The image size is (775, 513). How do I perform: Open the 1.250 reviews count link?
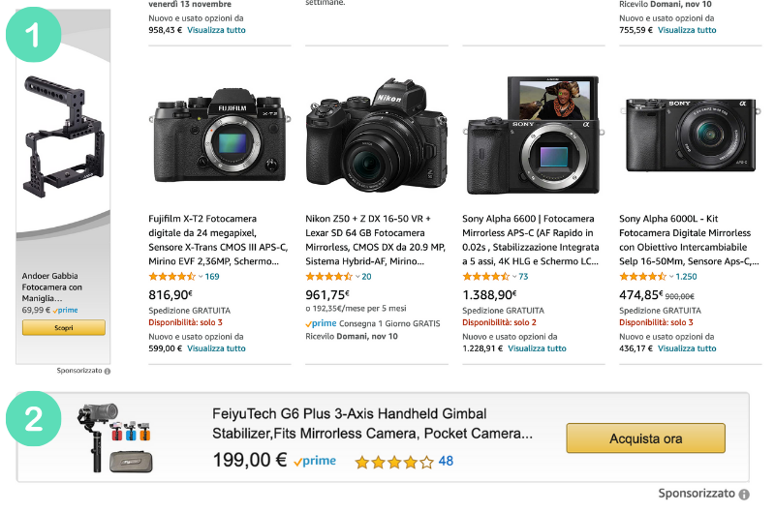(x=686, y=277)
